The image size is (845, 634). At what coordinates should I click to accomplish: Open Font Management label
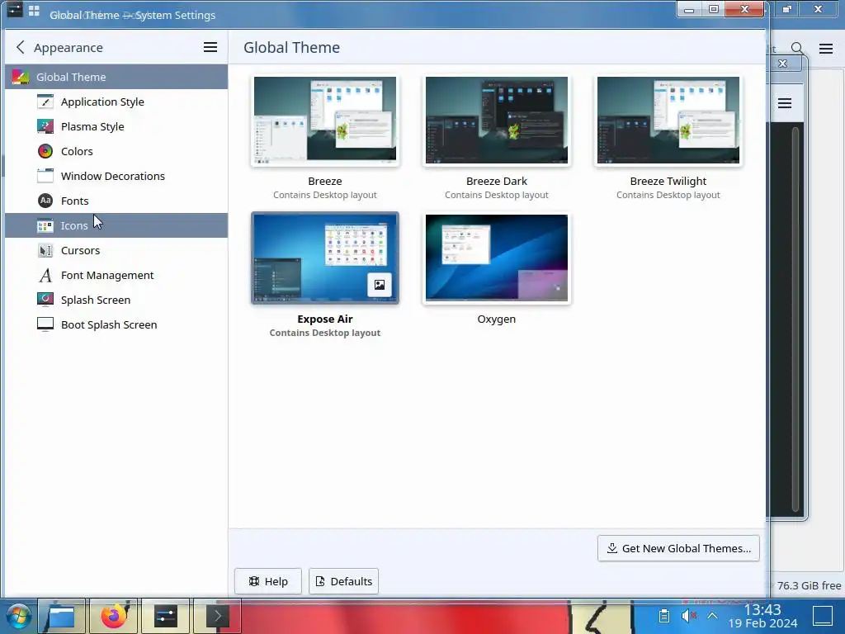coord(107,276)
